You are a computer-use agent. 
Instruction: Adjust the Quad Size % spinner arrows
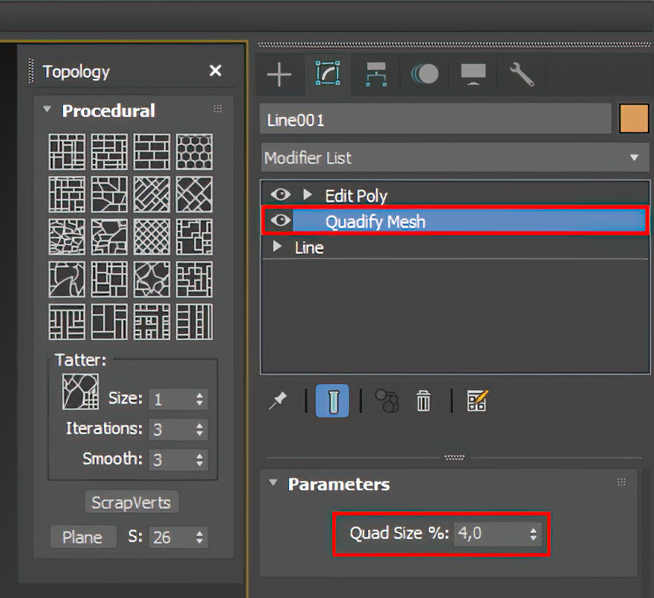(x=533, y=534)
